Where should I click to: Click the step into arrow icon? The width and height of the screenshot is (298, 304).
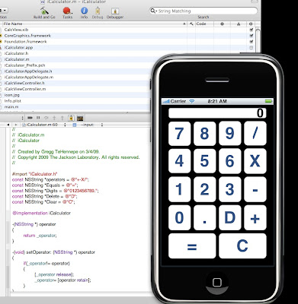(54, 118)
